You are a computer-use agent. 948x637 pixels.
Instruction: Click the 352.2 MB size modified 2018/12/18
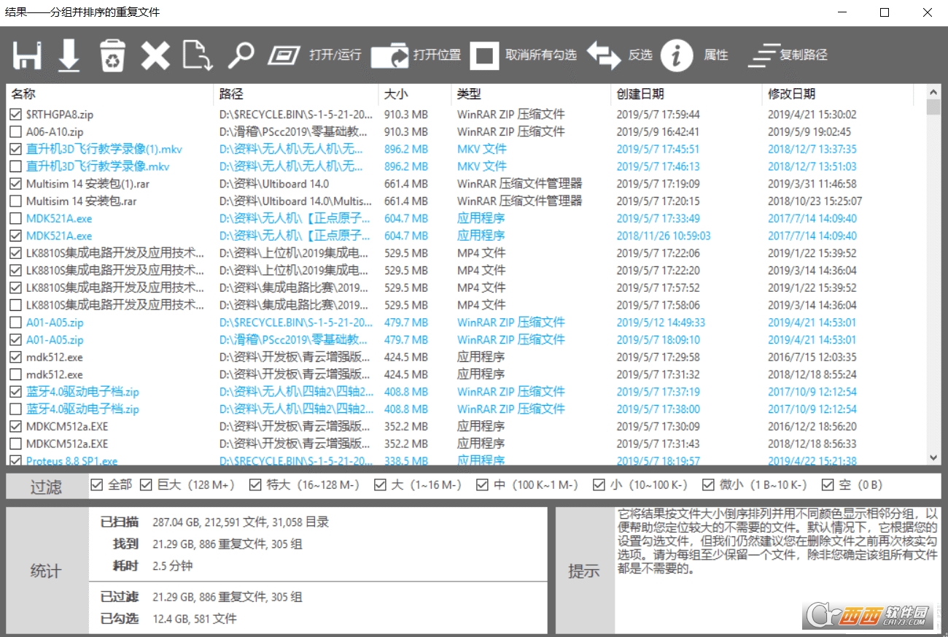[x=406, y=444]
